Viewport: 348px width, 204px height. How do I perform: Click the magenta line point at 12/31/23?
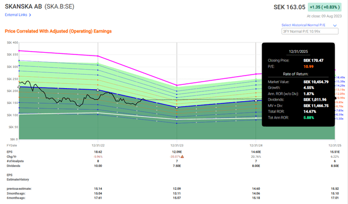(177, 85)
